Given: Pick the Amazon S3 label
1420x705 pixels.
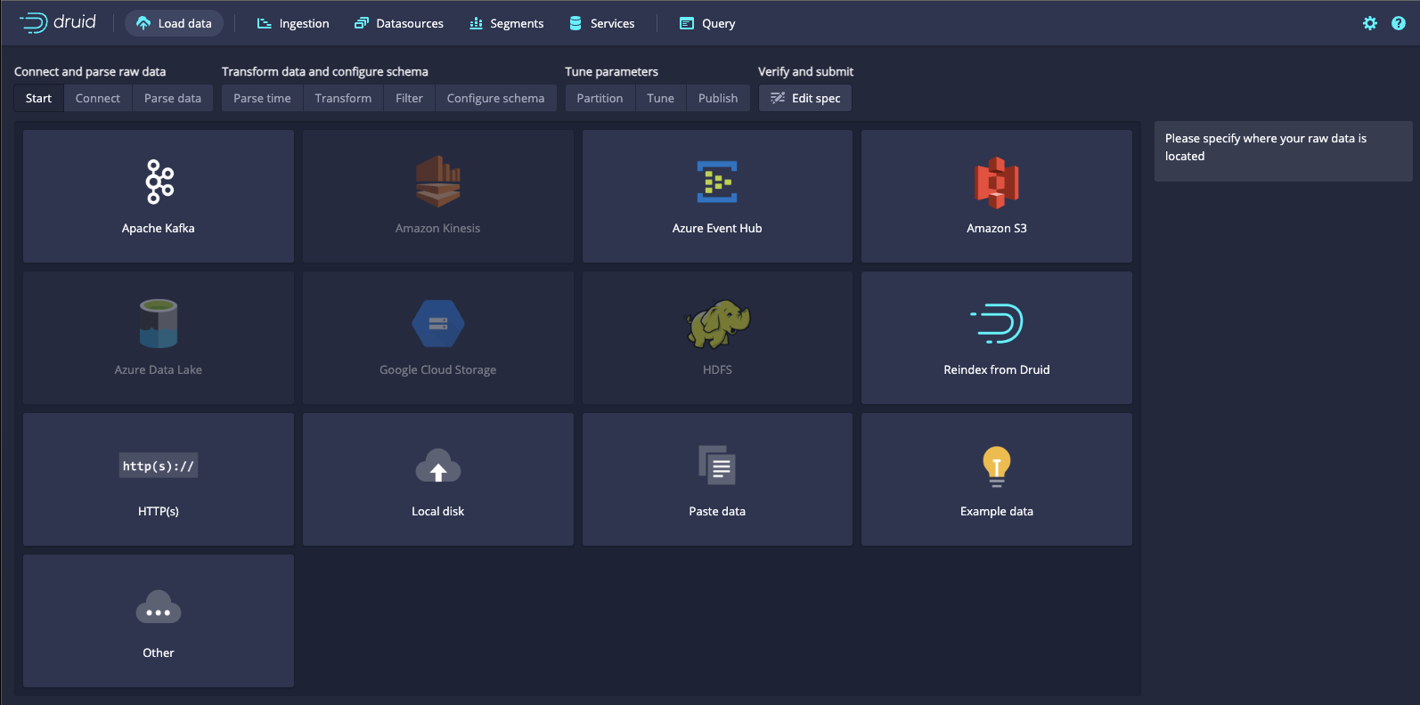Looking at the screenshot, I should (x=997, y=228).
